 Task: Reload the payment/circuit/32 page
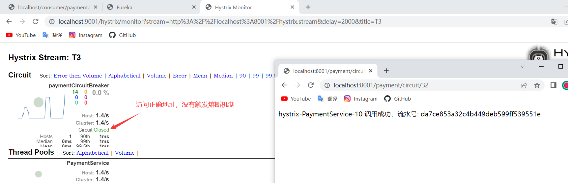311,85
